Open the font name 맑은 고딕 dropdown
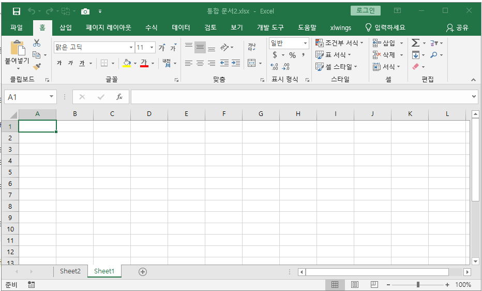Image resolution: width=482 pixels, height=291 pixels. pos(131,47)
